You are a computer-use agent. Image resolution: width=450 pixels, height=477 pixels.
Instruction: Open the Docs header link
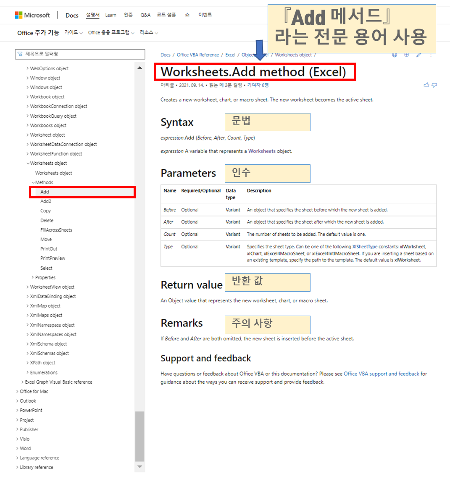point(72,15)
